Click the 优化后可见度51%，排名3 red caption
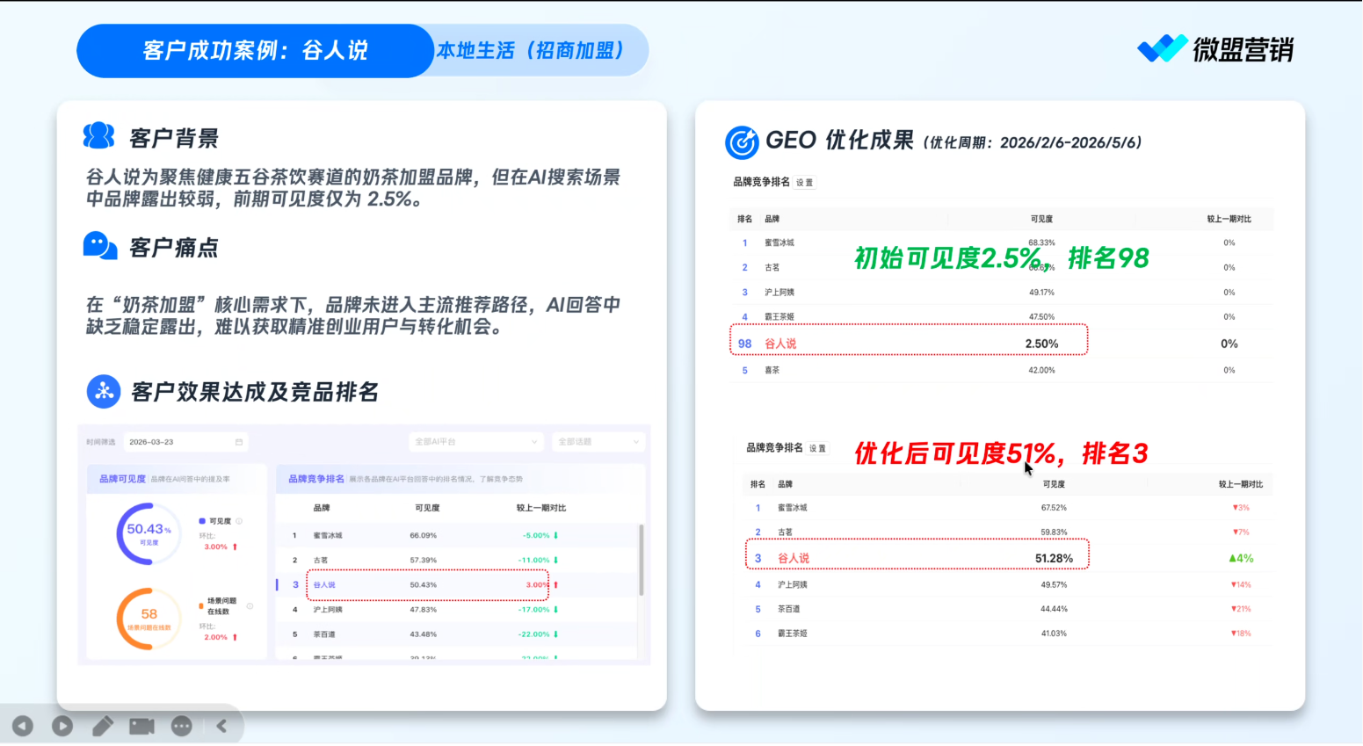The height and width of the screenshot is (746, 1363). pos(1002,453)
